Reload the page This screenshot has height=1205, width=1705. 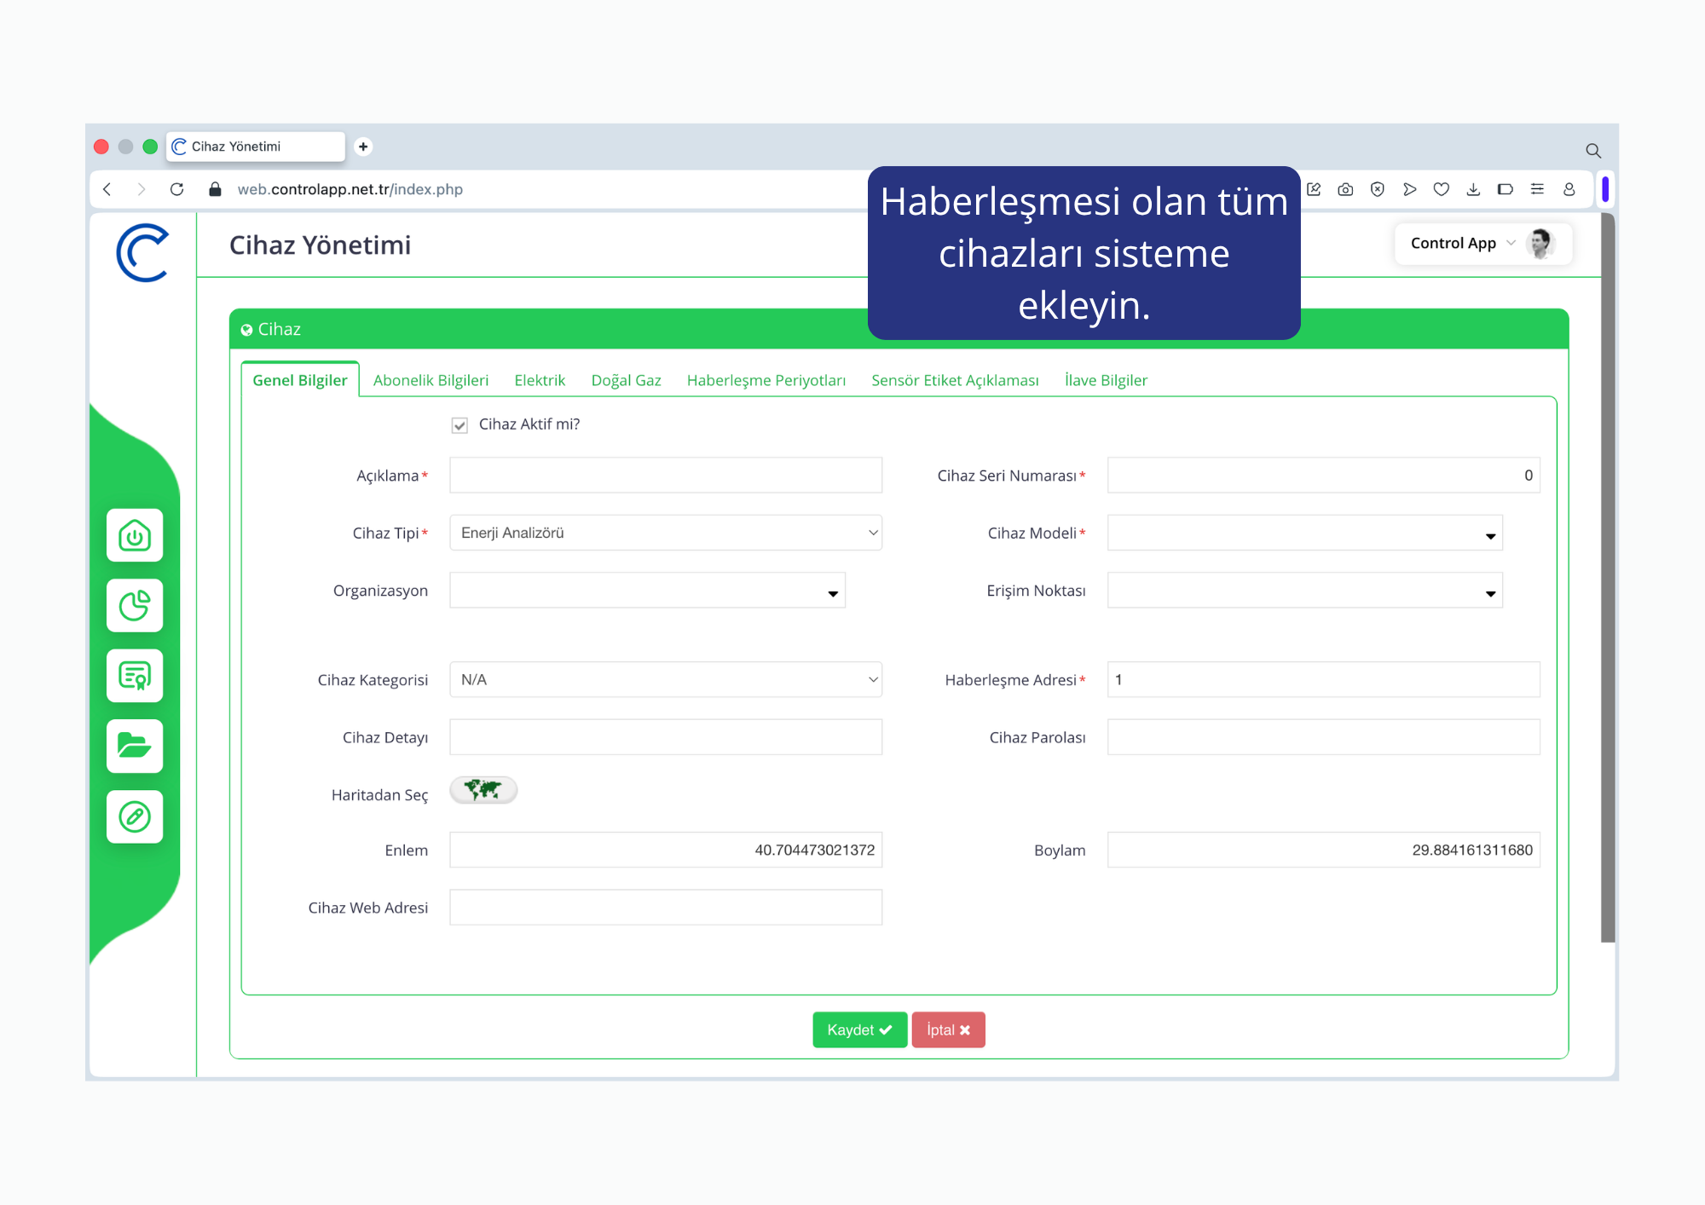[176, 189]
